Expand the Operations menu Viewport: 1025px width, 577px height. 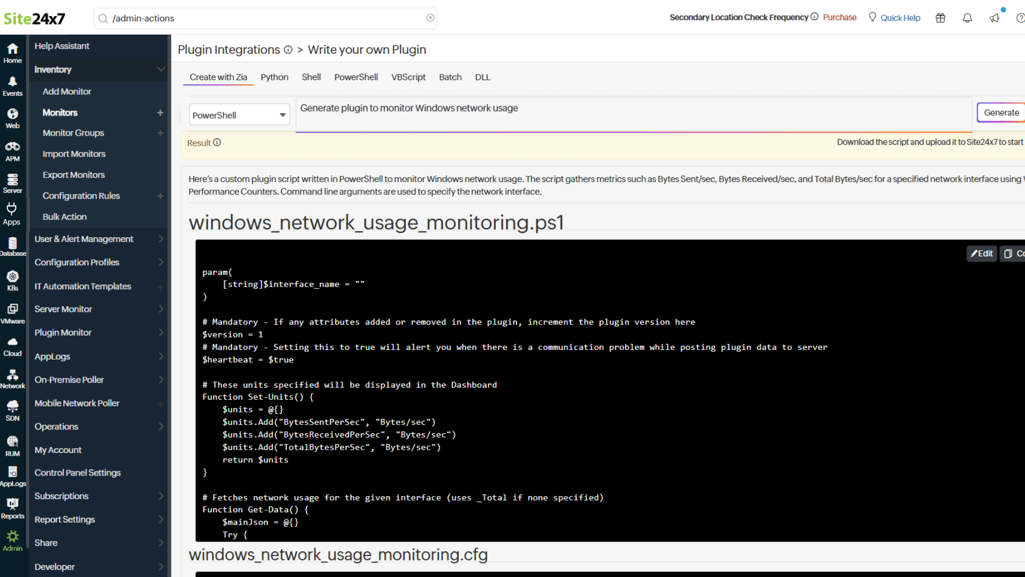161,426
